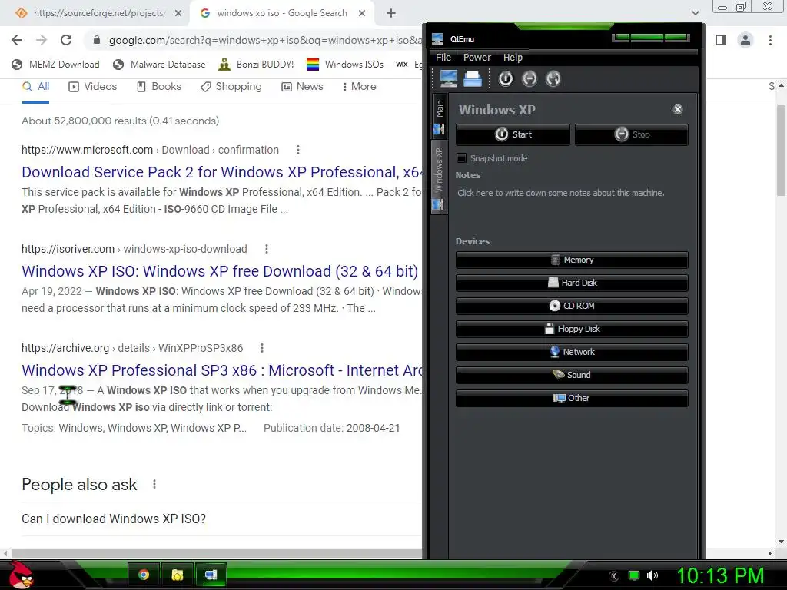Open the Bonzi BUDDY! bookmark

[256, 65]
